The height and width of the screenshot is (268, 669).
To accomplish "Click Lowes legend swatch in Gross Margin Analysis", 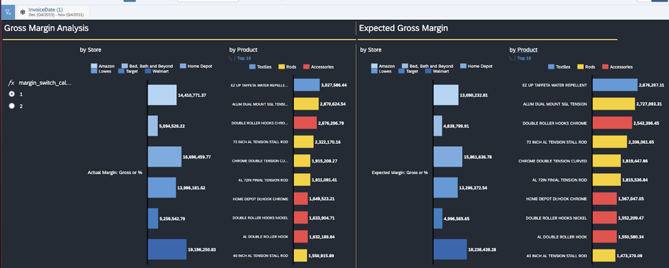I will tap(94, 71).
